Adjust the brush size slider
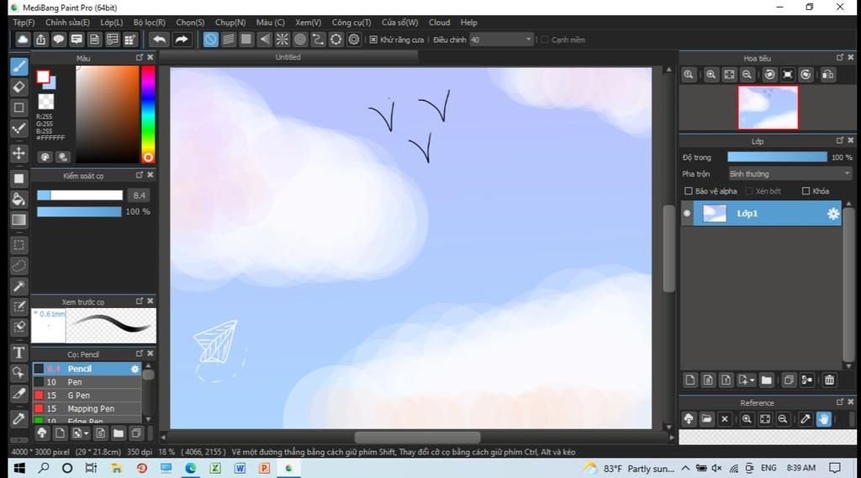 pyautogui.click(x=80, y=195)
